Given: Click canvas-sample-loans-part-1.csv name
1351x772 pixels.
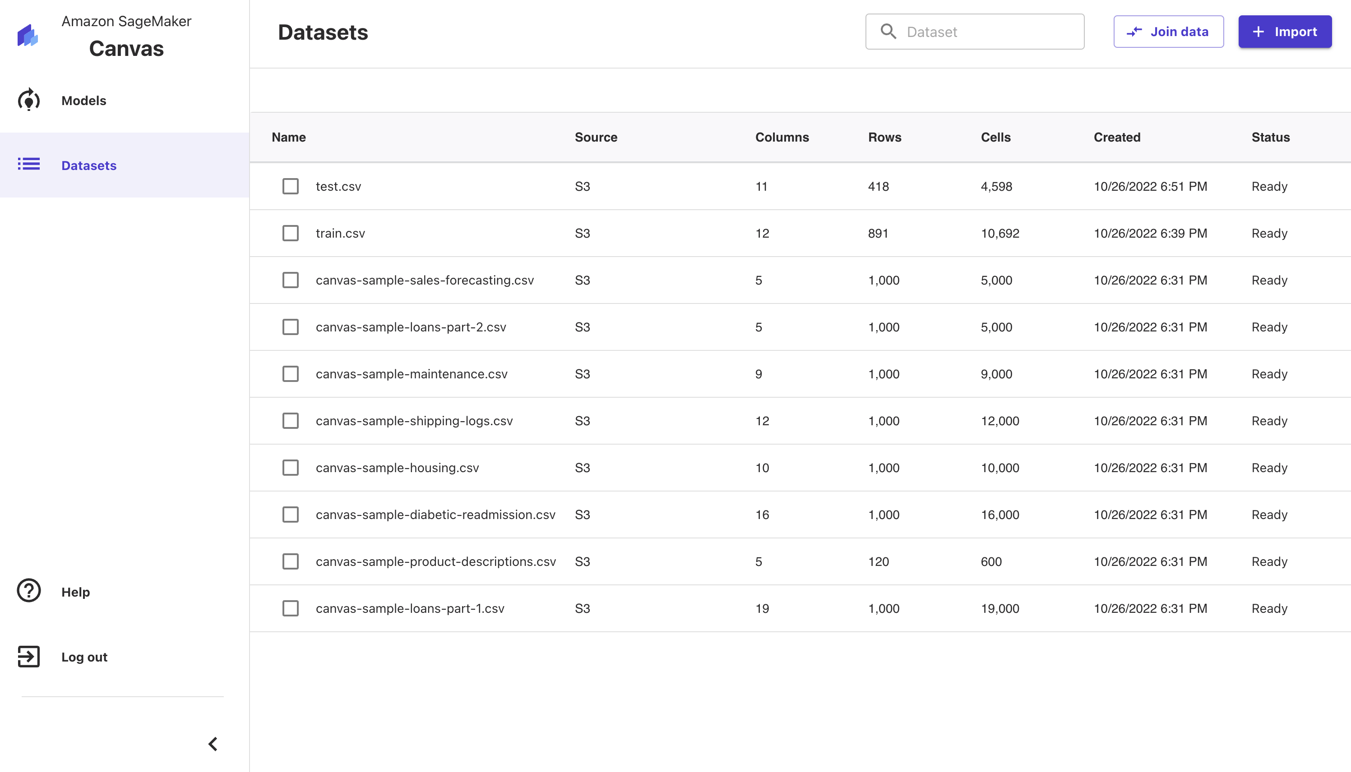Looking at the screenshot, I should [409, 609].
